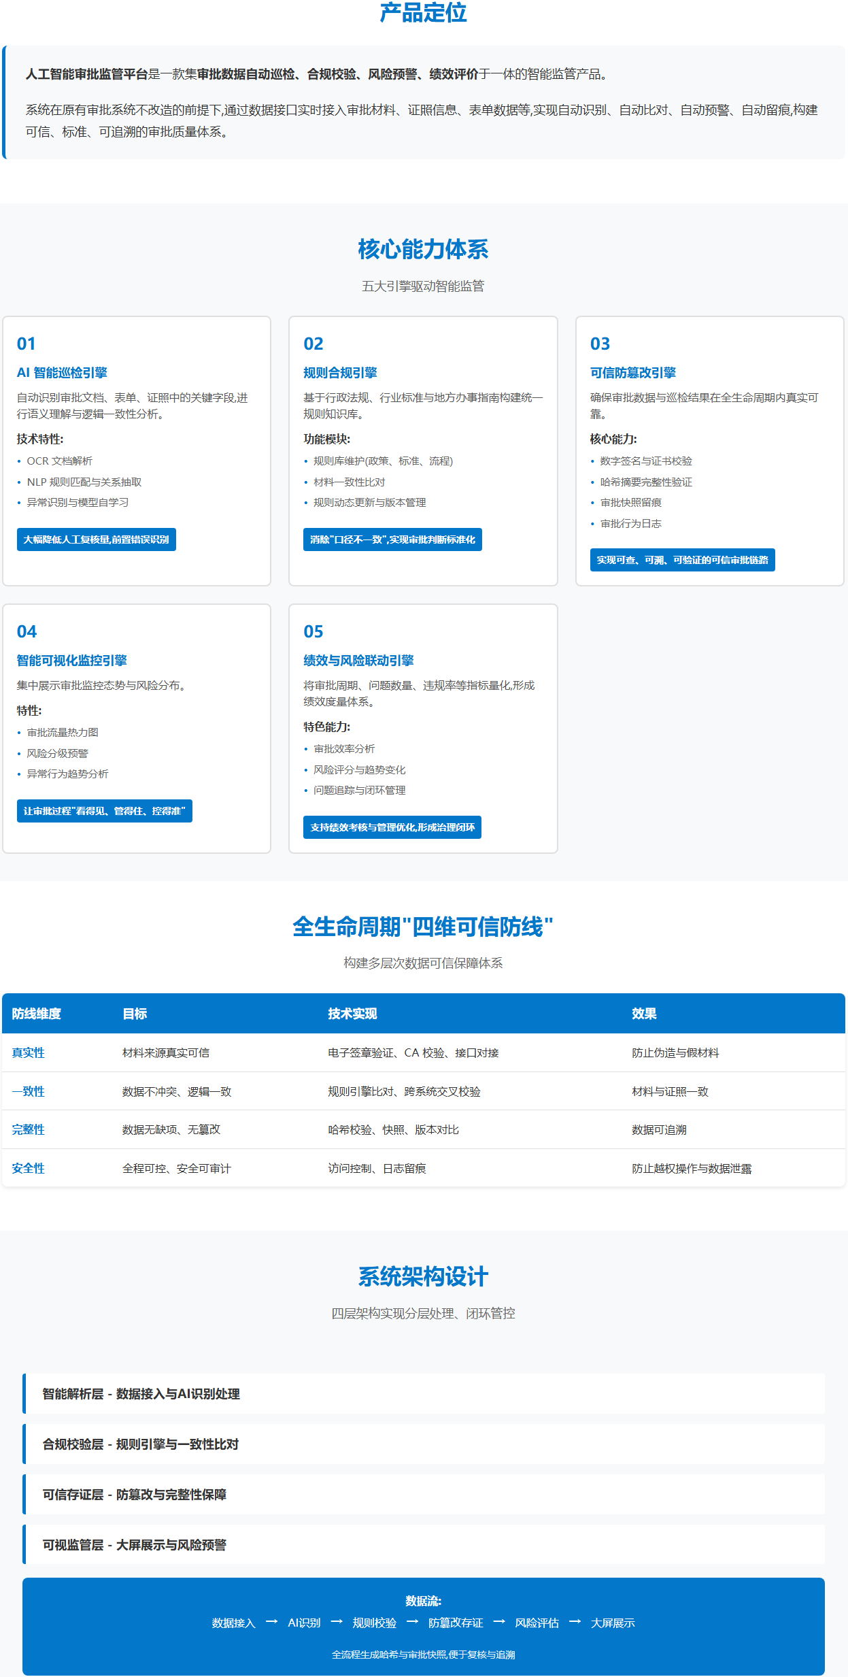The height and width of the screenshot is (1677, 848).
Task: Open the AI 智能巡检引擎 card title
Action: pos(62,373)
